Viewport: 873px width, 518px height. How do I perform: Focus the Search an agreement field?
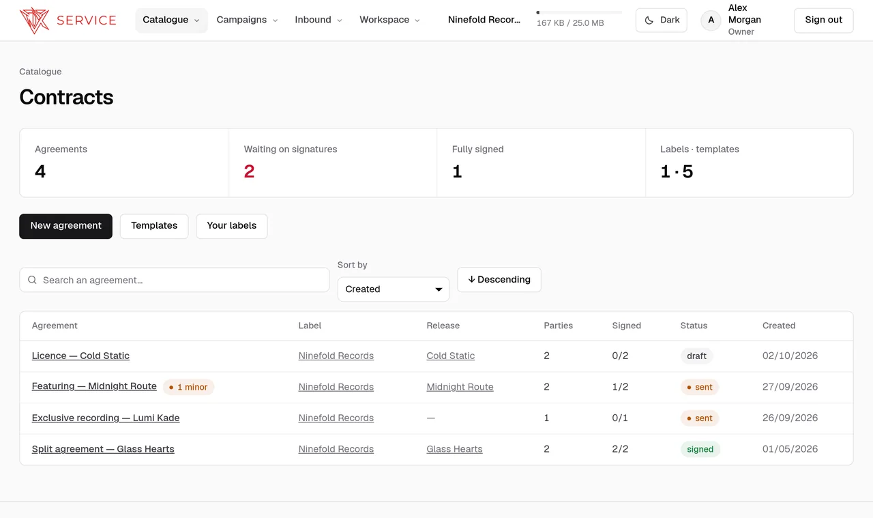(175, 280)
